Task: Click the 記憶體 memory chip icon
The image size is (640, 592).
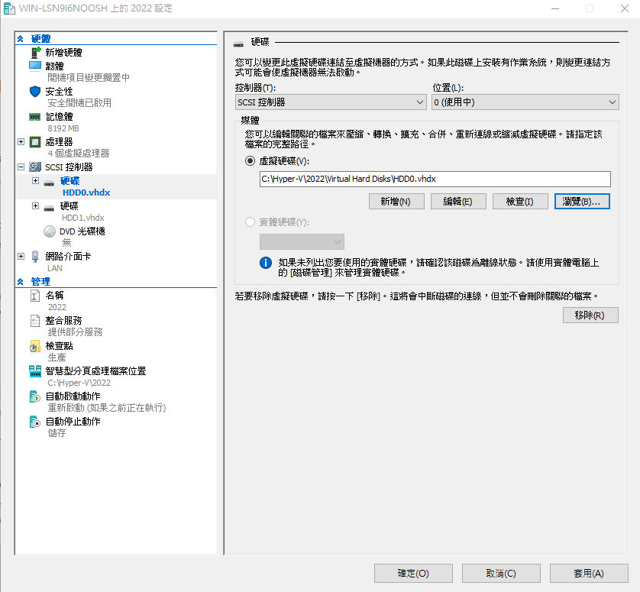Action: pos(35,117)
